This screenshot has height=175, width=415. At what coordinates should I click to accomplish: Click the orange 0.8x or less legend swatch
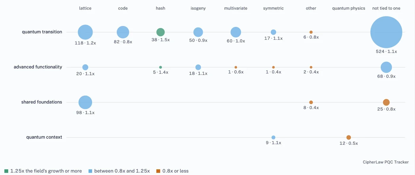pyautogui.click(x=158, y=171)
